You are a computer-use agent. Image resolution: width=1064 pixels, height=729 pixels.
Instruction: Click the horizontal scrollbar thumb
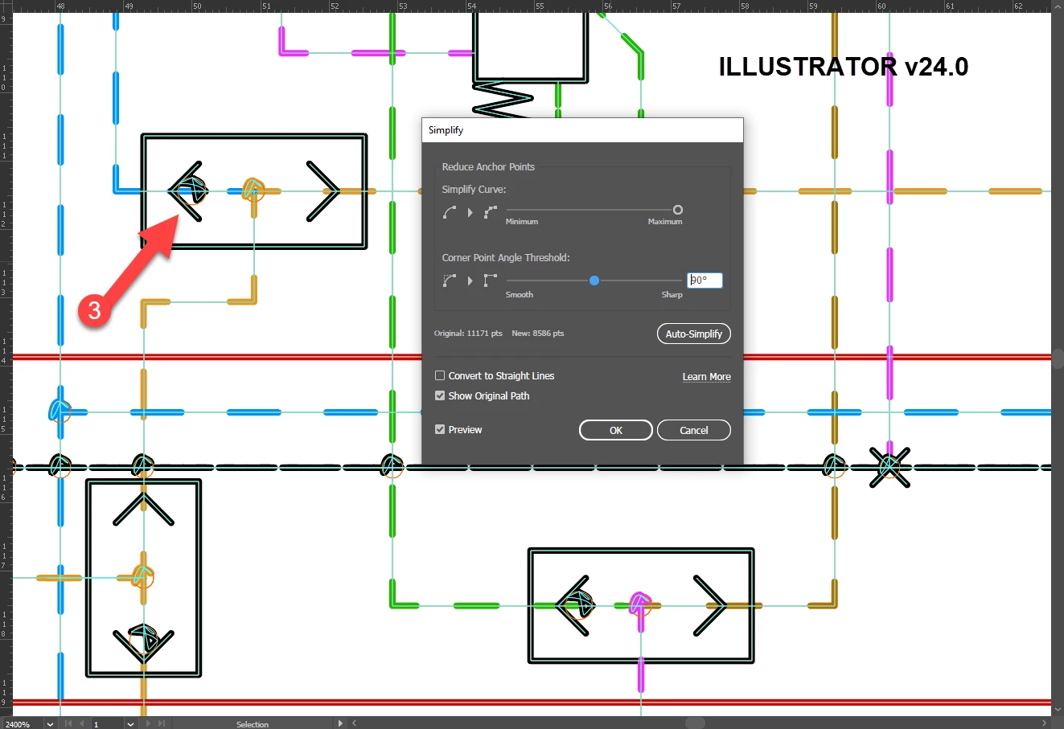pyautogui.click(x=695, y=723)
